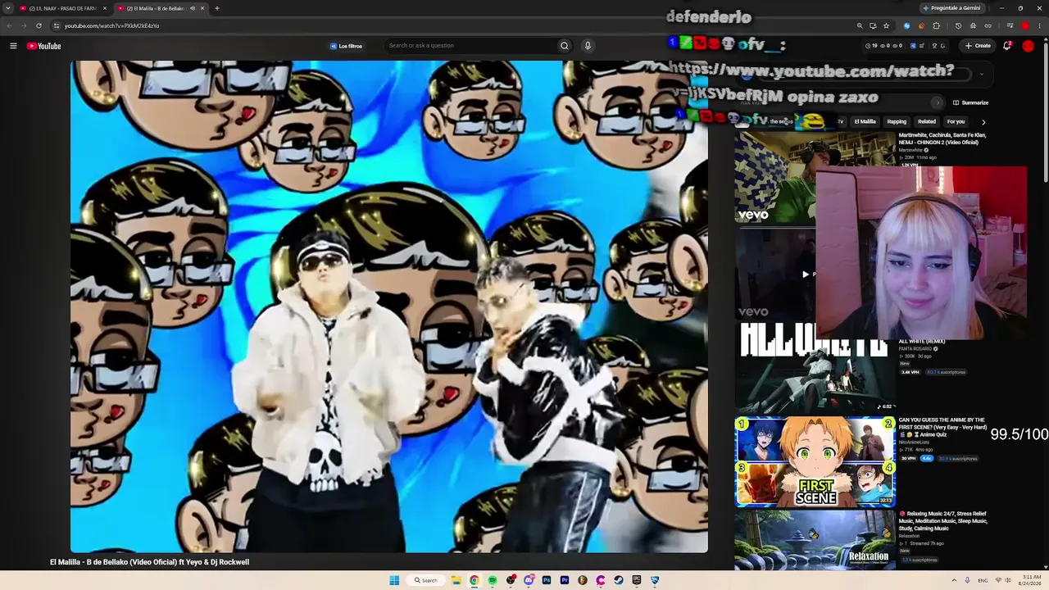Show more filter chips with right arrow
This screenshot has height=590, width=1049.
983,122
